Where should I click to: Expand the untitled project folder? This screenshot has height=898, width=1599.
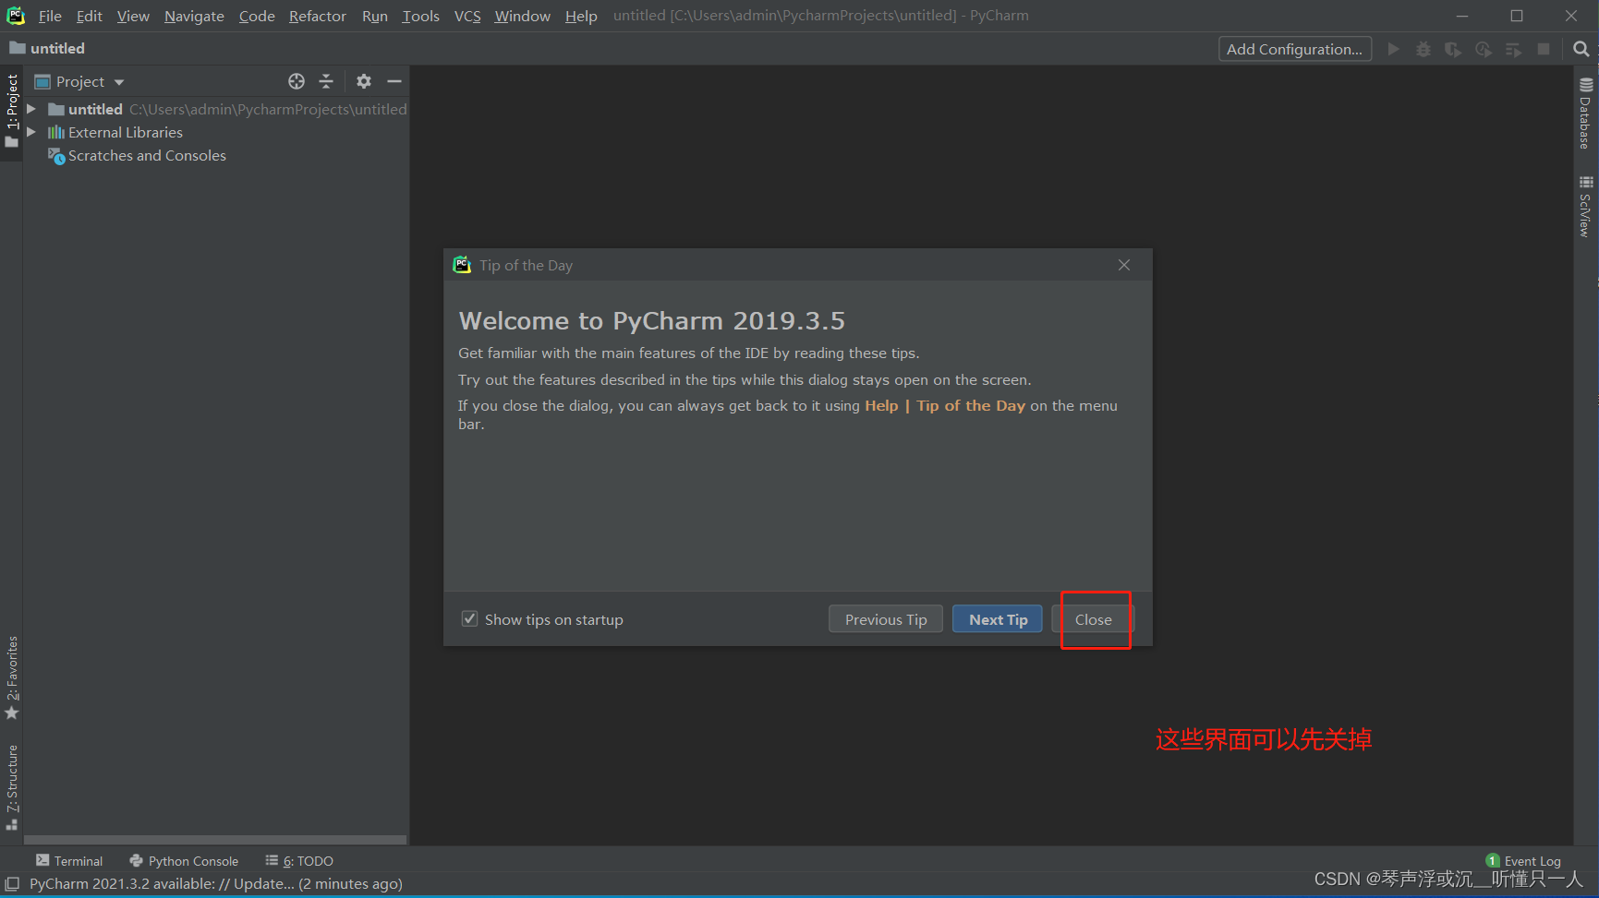[31, 109]
